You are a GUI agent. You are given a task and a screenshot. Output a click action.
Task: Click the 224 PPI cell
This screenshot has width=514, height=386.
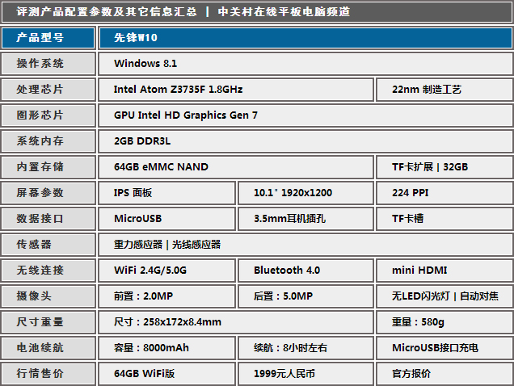coord(444,193)
